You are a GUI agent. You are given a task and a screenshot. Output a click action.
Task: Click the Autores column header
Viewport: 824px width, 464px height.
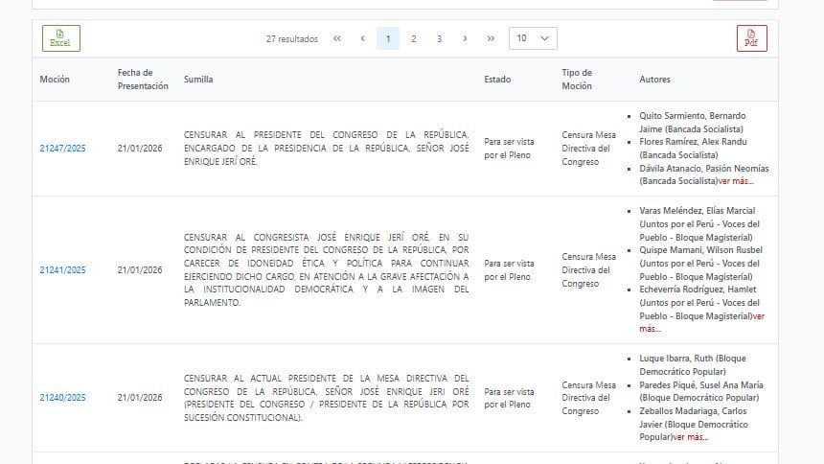pyautogui.click(x=654, y=80)
